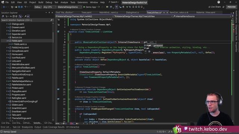This screenshot has width=239, height=134.
Task: Switch to Git Cha... panel tab
Action: pyautogui.click(x=48, y=123)
